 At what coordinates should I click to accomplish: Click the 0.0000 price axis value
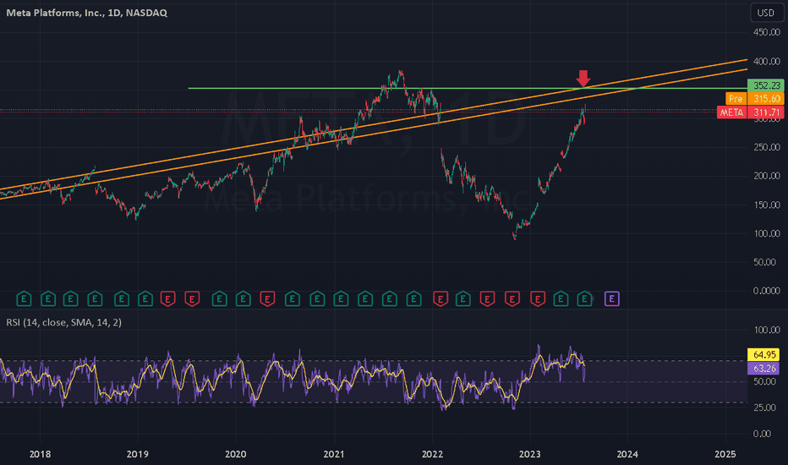pos(766,291)
